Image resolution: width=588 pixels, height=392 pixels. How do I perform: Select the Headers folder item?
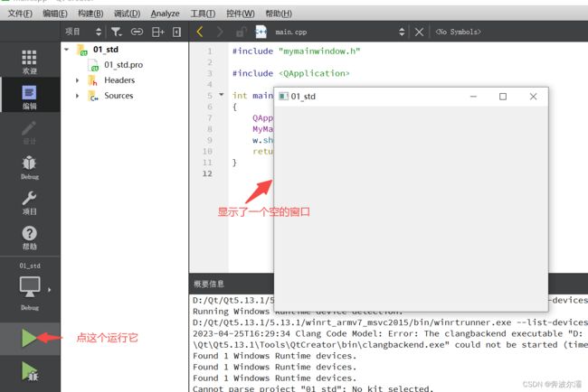[119, 80]
